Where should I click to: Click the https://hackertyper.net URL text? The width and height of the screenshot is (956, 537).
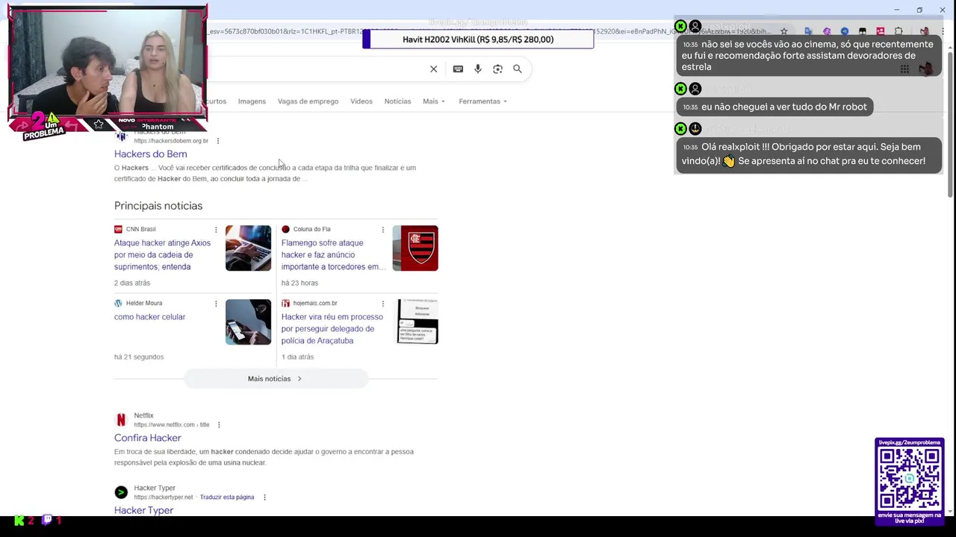tap(164, 497)
